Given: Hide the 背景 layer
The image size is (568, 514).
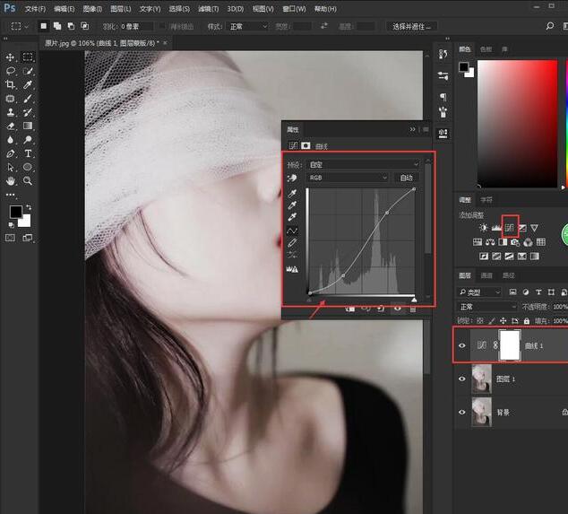Looking at the screenshot, I should click(462, 413).
